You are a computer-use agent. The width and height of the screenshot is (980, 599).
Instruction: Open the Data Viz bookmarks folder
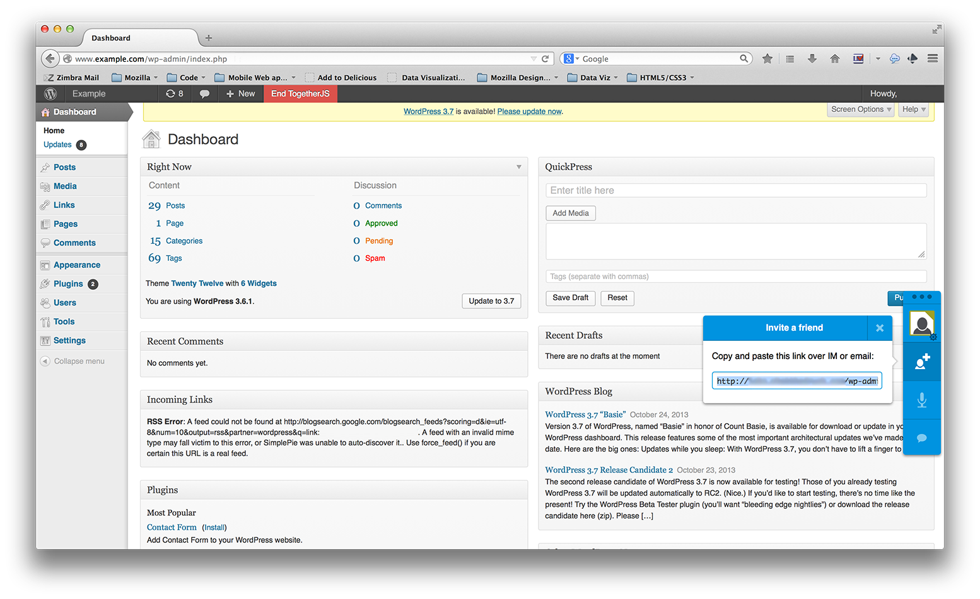592,77
